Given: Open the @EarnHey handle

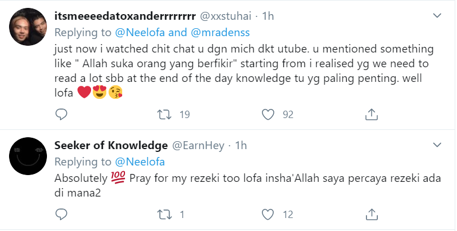Looking at the screenshot, I should (197, 146).
